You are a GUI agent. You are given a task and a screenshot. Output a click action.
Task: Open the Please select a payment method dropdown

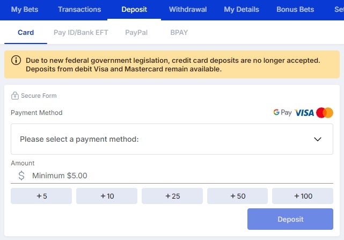(x=172, y=139)
